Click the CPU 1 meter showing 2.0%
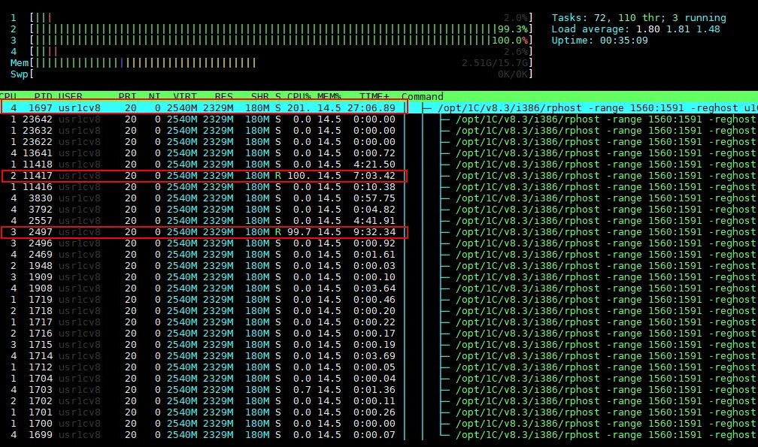758x447 pixels. pos(271,17)
